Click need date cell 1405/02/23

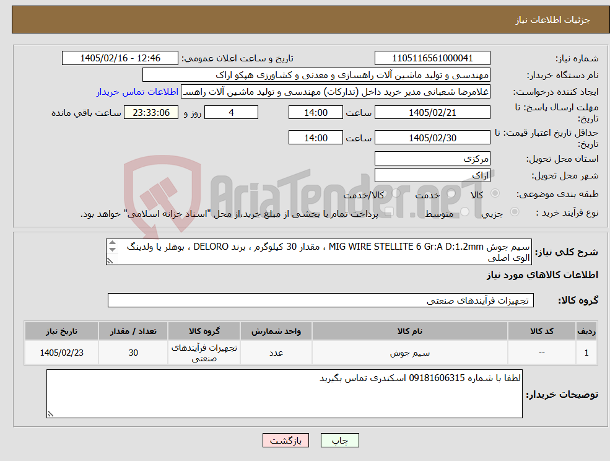tap(61, 353)
